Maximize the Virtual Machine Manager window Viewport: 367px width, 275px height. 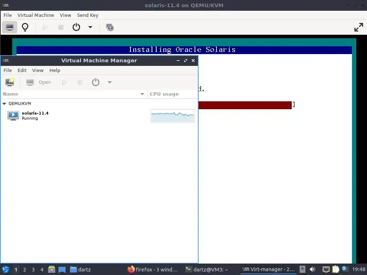186,61
